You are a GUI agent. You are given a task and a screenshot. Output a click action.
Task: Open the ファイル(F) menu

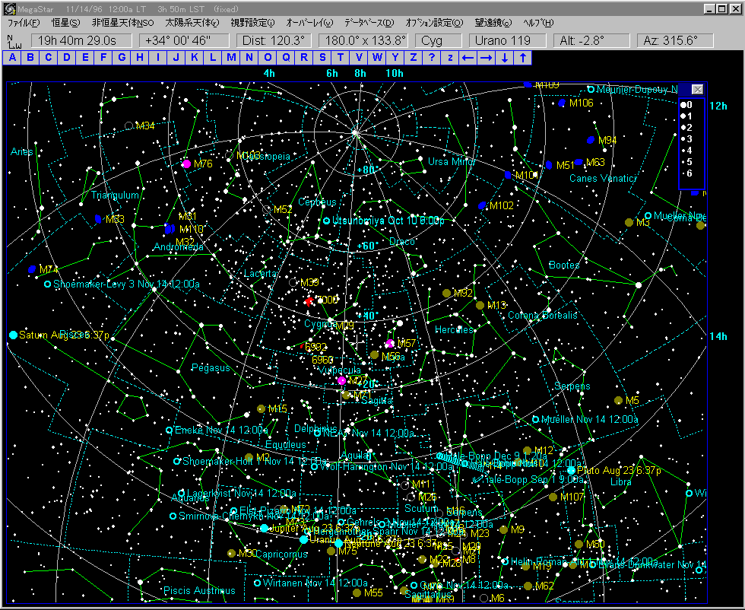[24, 23]
